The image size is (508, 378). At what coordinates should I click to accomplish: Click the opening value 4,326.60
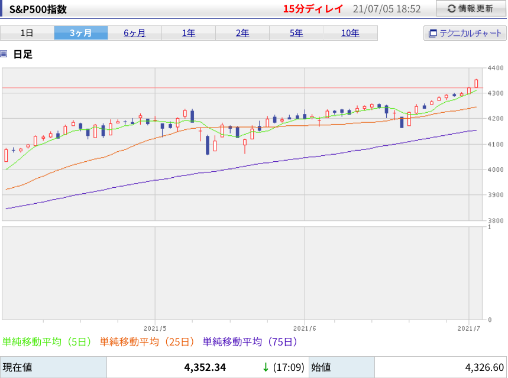pyautogui.click(x=484, y=367)
